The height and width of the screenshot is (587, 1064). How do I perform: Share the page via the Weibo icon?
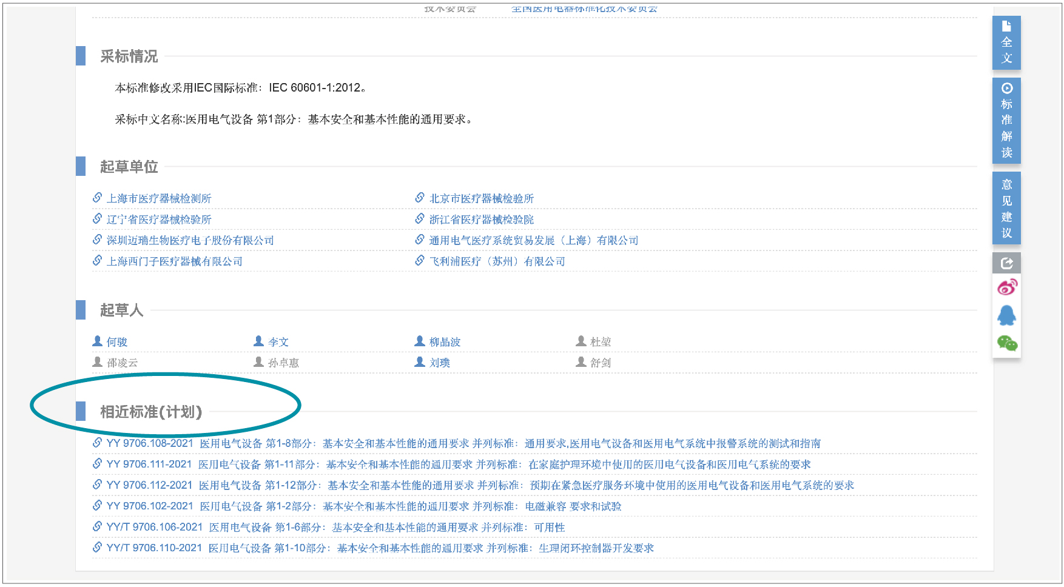click(x=1006, y=287)
